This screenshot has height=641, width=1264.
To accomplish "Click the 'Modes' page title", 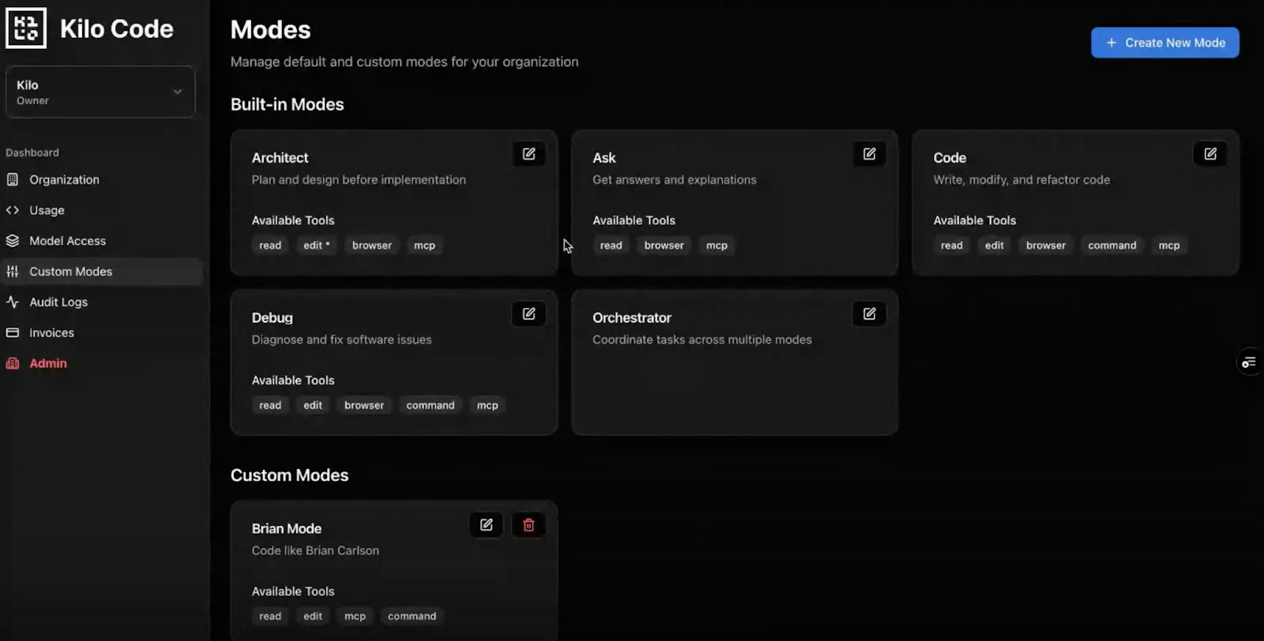I will click(271, 30).
